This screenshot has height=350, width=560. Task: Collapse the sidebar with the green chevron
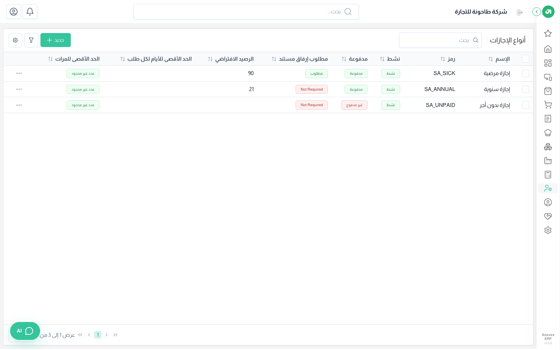pos(537,12)
